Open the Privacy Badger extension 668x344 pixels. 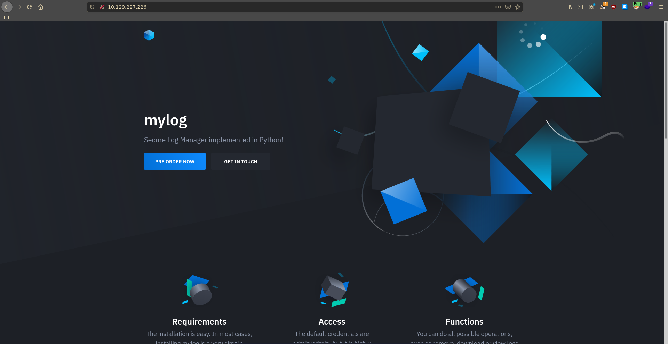pos(603,7)
